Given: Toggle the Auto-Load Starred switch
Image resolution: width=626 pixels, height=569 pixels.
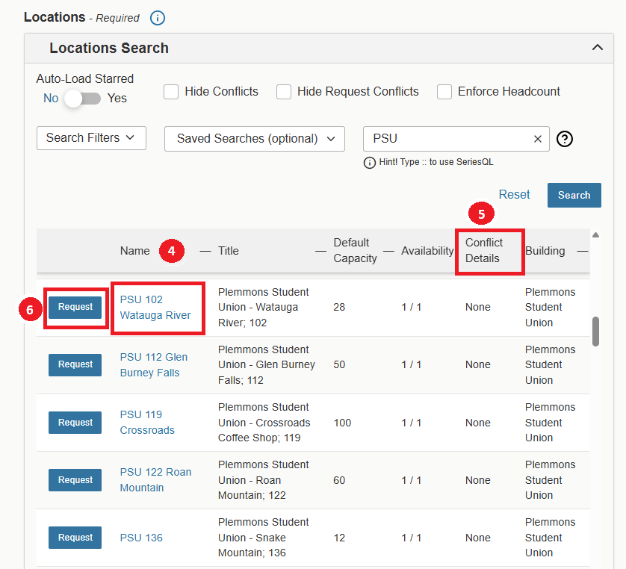Looking at the screenshot, I should tap(83, 98).
